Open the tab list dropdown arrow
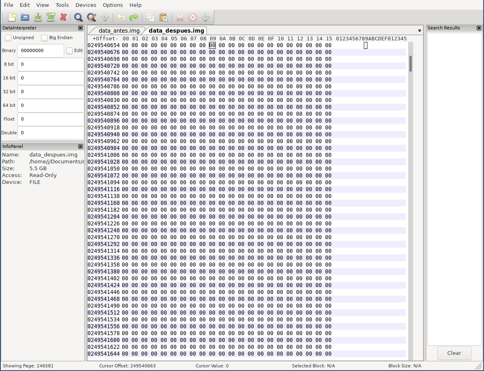484x371 pixels. click(x=419, y=31)
